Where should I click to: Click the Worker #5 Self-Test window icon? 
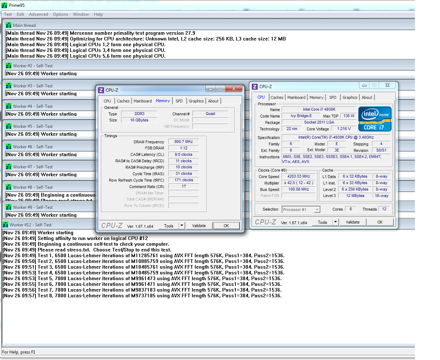[8, 126]
